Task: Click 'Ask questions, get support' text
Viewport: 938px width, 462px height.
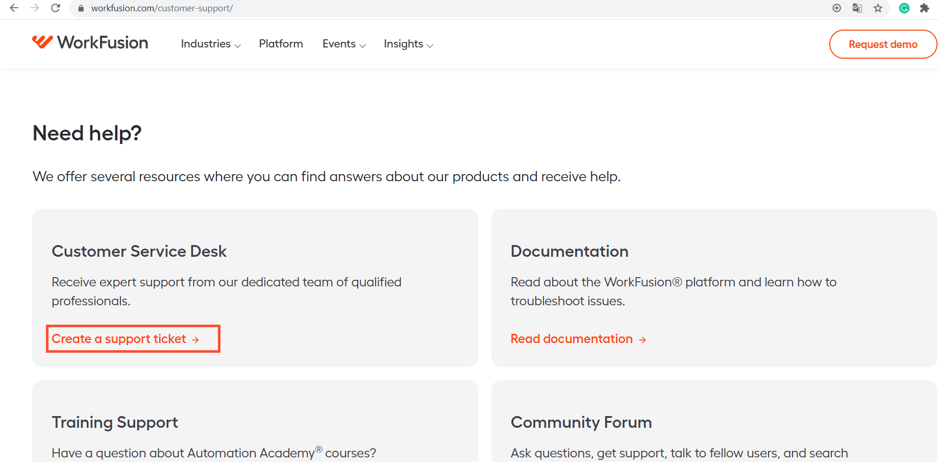Action: coord(679,453)
